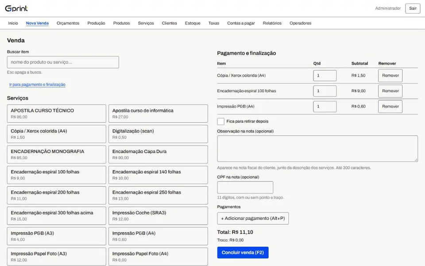
Task: Follow 'Ir para pagamento e finalização' link
Action: point(37,84)
